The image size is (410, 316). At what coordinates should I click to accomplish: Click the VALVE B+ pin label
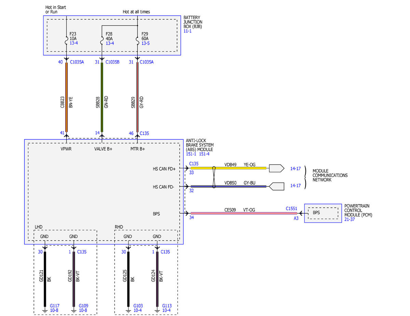click(104, 149)
